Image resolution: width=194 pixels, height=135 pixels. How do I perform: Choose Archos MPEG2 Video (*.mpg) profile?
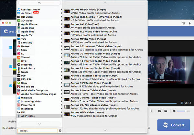(x=105, y=40)
